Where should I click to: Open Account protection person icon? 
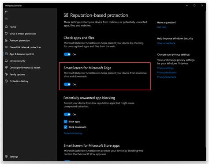pos(6,40)
